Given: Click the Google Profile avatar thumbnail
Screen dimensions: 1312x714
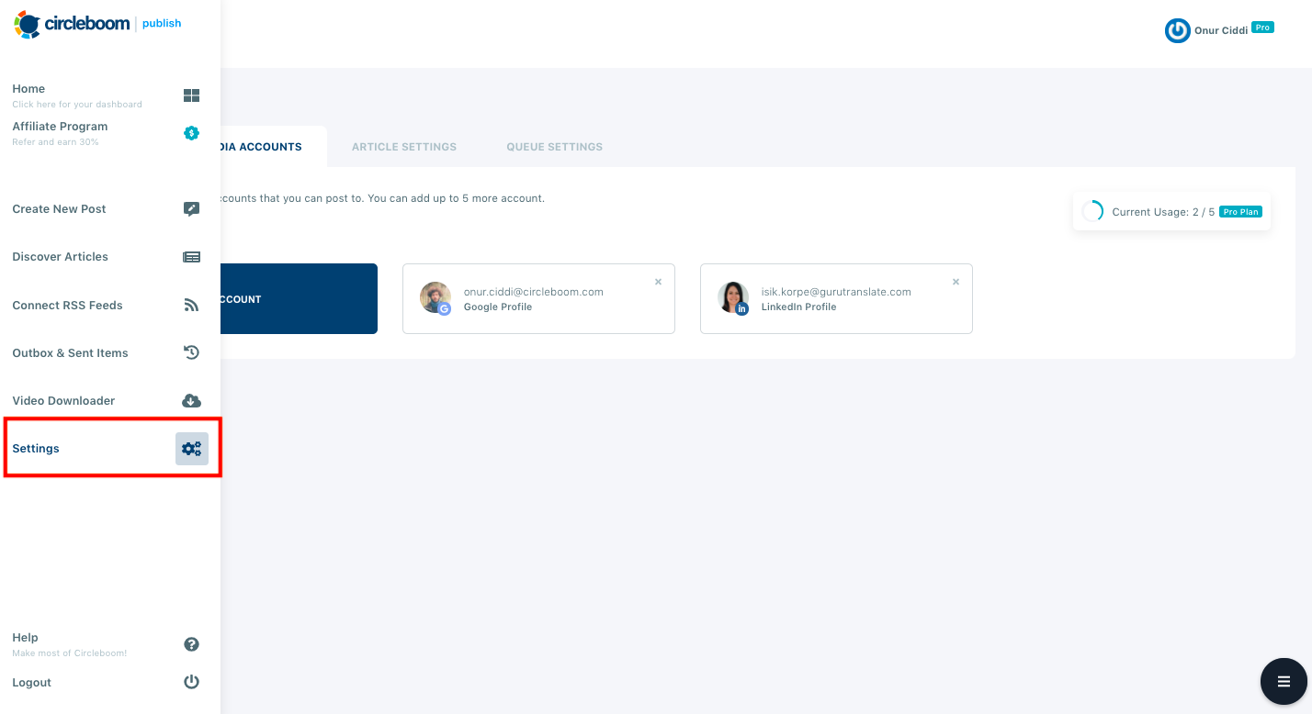Looking at the screenshot, I should (x=435, y=298).
